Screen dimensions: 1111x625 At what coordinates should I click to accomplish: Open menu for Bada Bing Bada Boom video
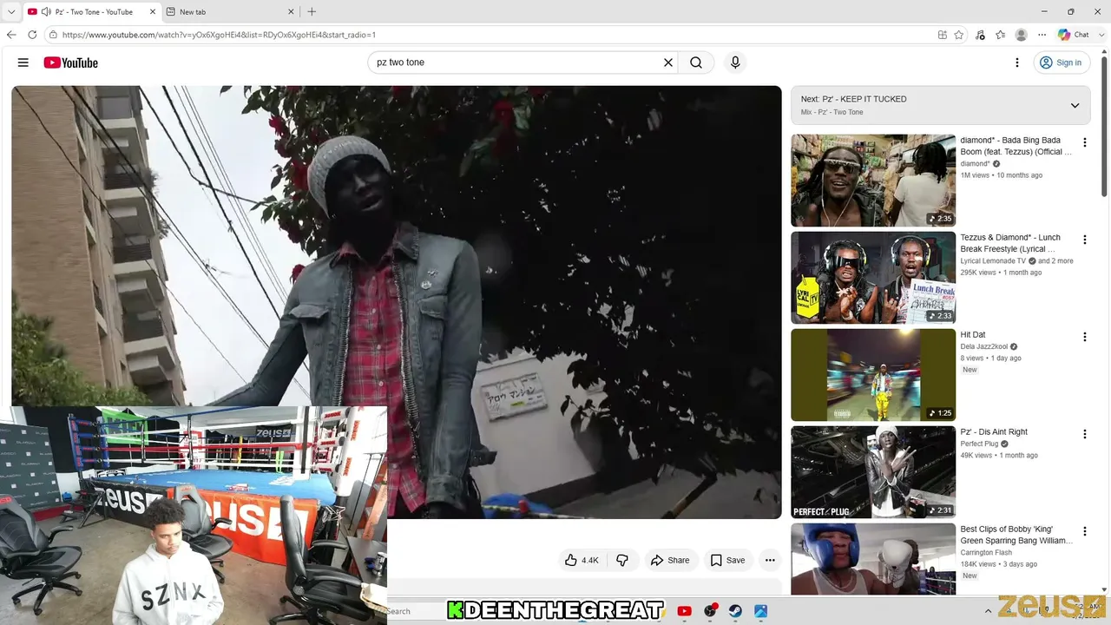point(1084,142)
